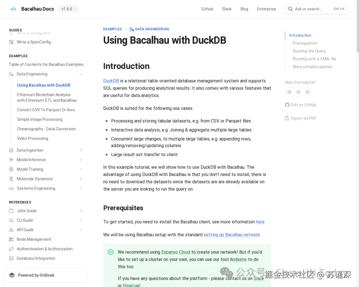This screenshot has height=287, width=359.
Task: Follow the DuckDB hyperlink in introduction
Action: (x=111, y=81)
